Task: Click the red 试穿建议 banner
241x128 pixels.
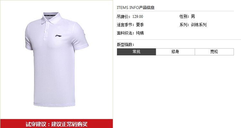Action: click(x=57, y=124)
